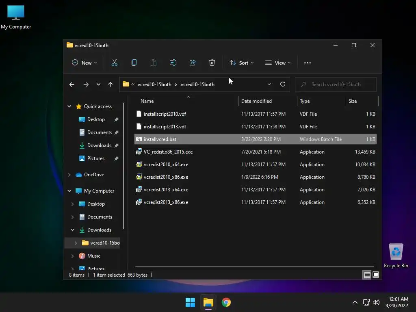Switch to large thumbnails view icon
This screenshot has height=312, width=416.
(x=376, y=275)
